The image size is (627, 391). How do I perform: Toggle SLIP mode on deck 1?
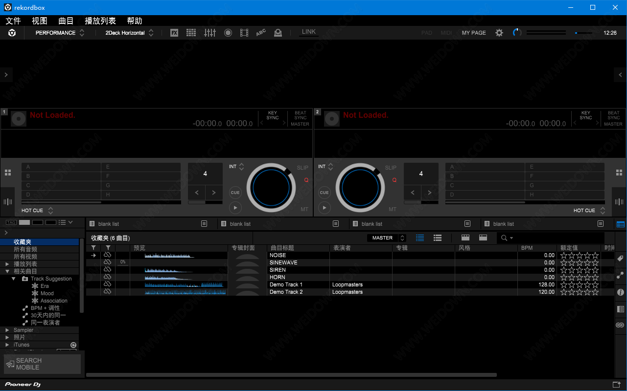pyautogui.click(x=302, y=168)
